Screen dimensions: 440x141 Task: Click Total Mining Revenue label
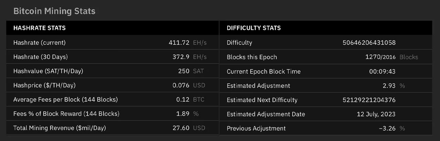[59, 128]
